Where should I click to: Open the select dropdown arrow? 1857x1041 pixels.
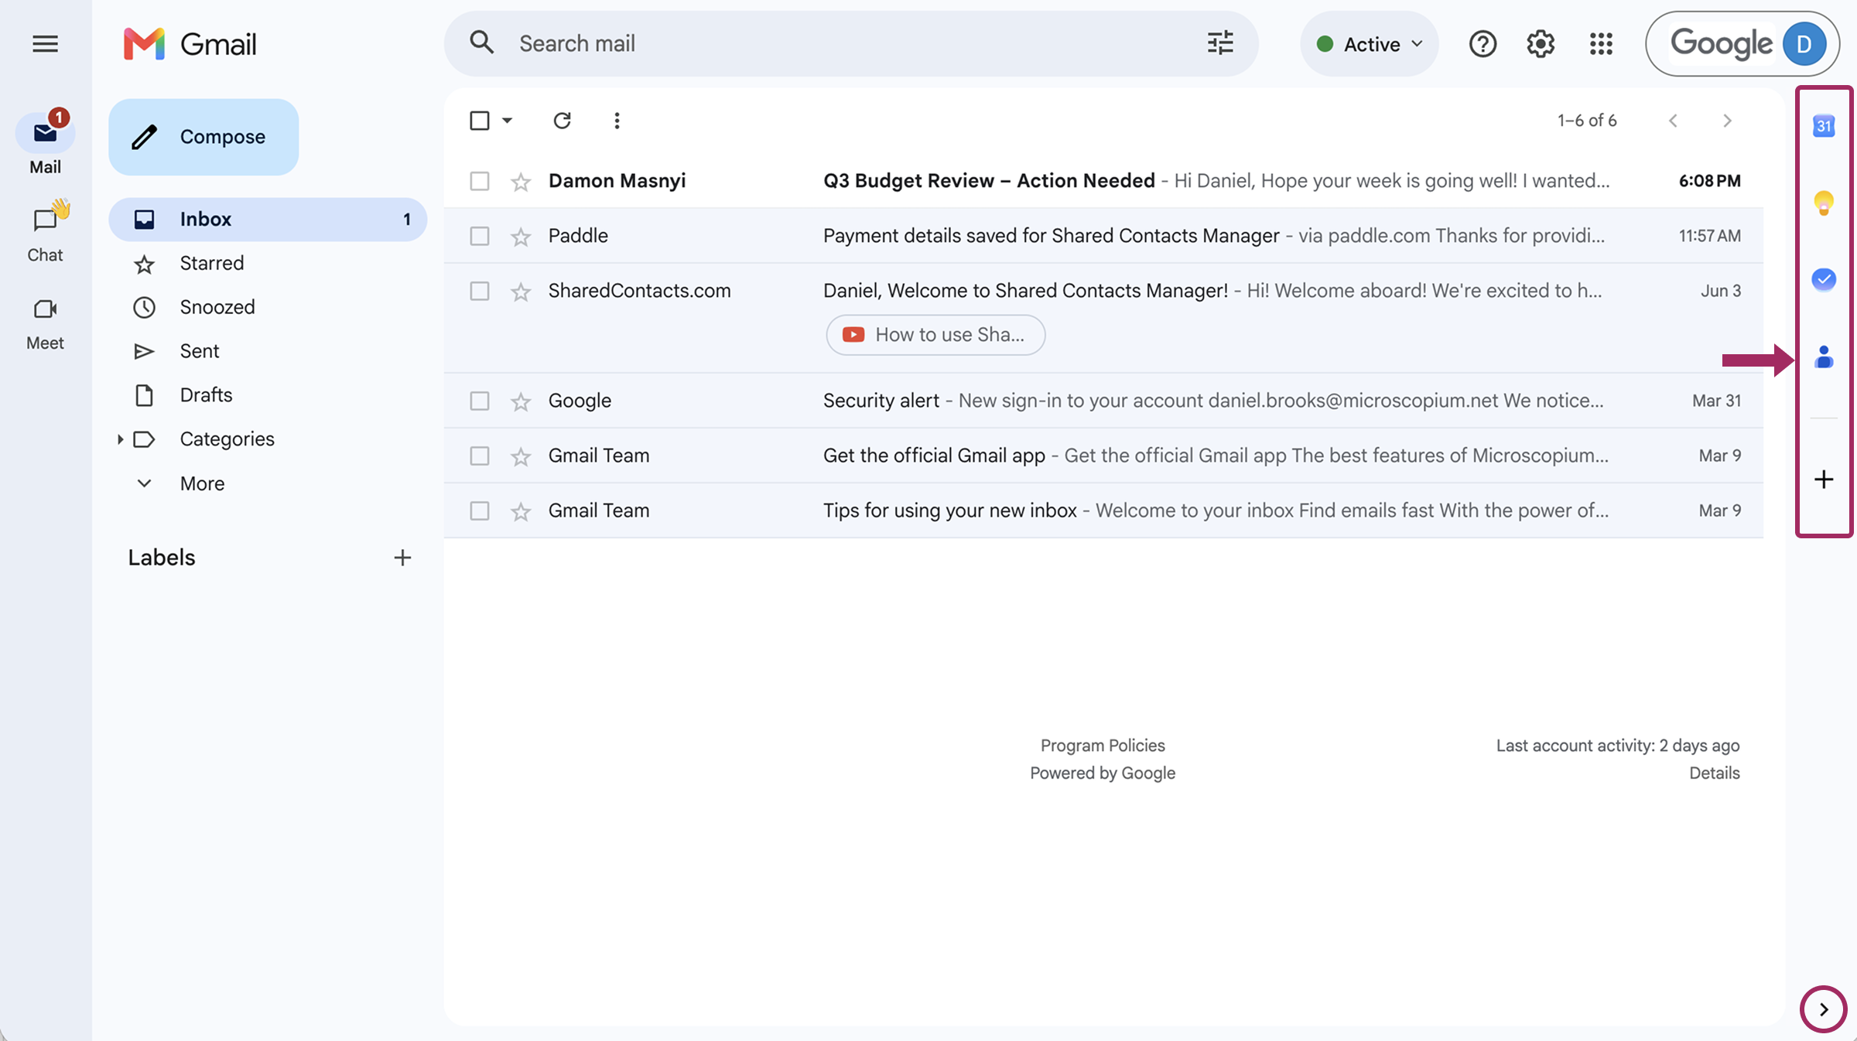[x=507, y=121]
